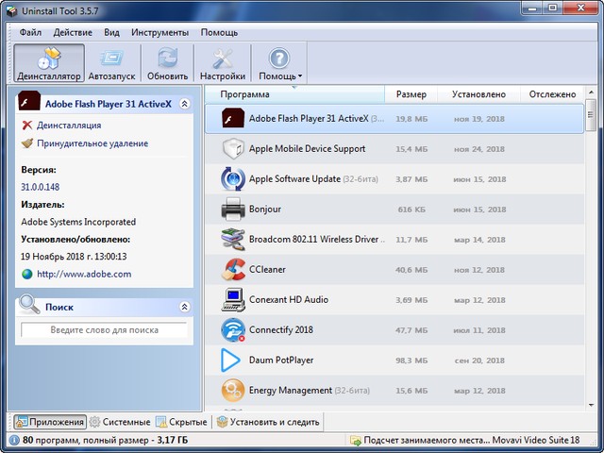The width and height of the screenshot is (604, 453).
Task: Select Connectify 2018 program entry
Action: point(280,330)
